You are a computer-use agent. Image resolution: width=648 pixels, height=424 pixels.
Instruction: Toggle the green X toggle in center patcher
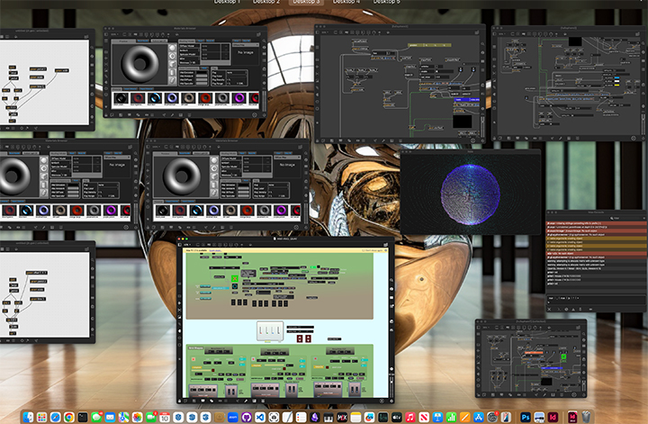235,278
